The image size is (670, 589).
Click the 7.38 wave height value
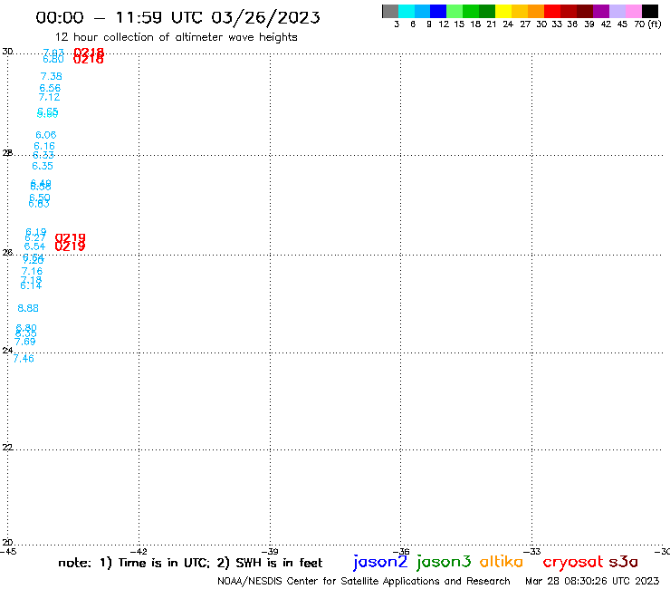tap(52, 76)
